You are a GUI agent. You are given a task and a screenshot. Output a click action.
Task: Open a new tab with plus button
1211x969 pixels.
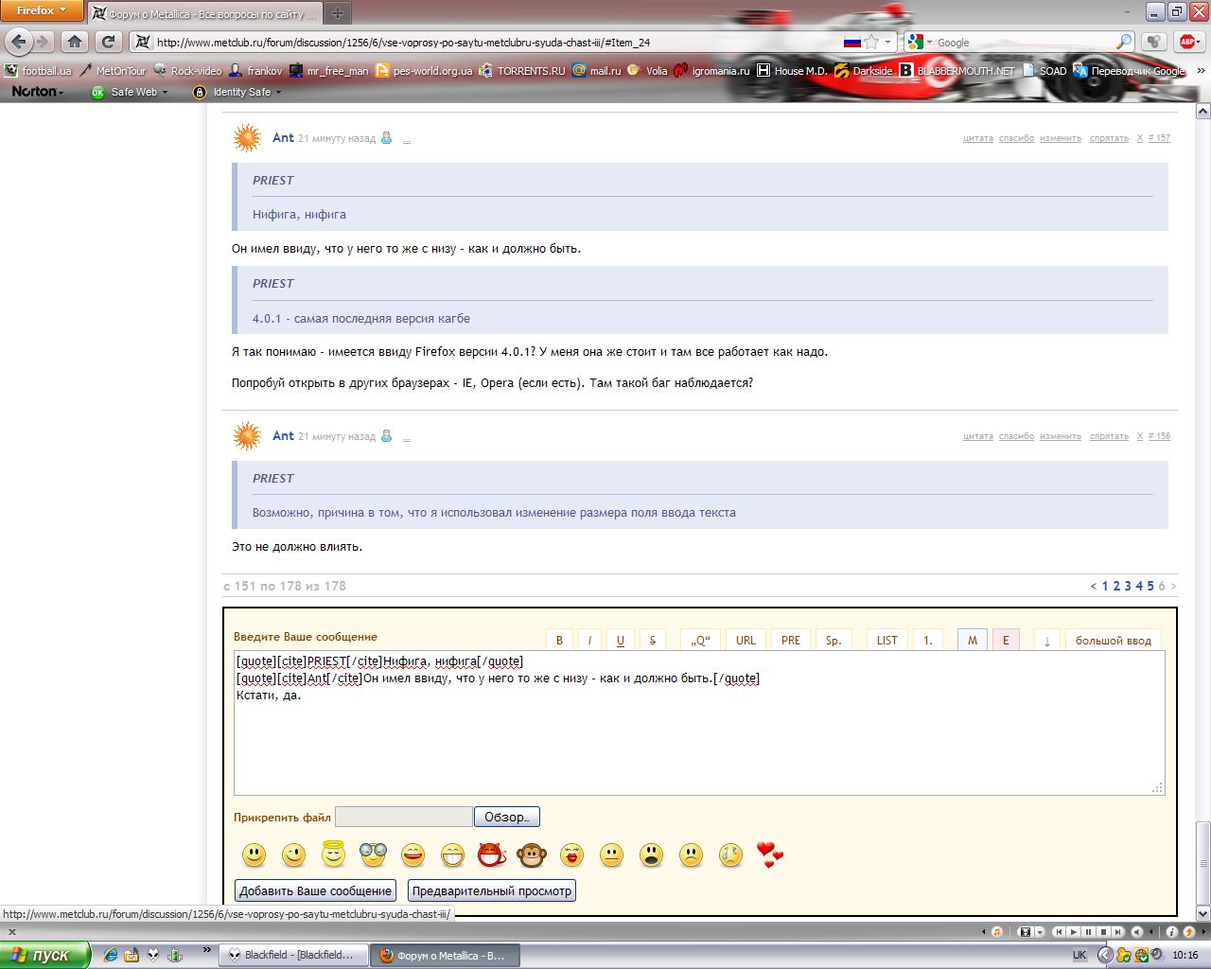[337, 13]
